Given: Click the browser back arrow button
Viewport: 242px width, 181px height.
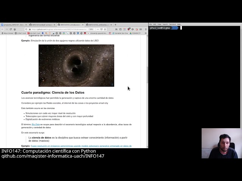Looking at the screenshot, I should 3,29.
